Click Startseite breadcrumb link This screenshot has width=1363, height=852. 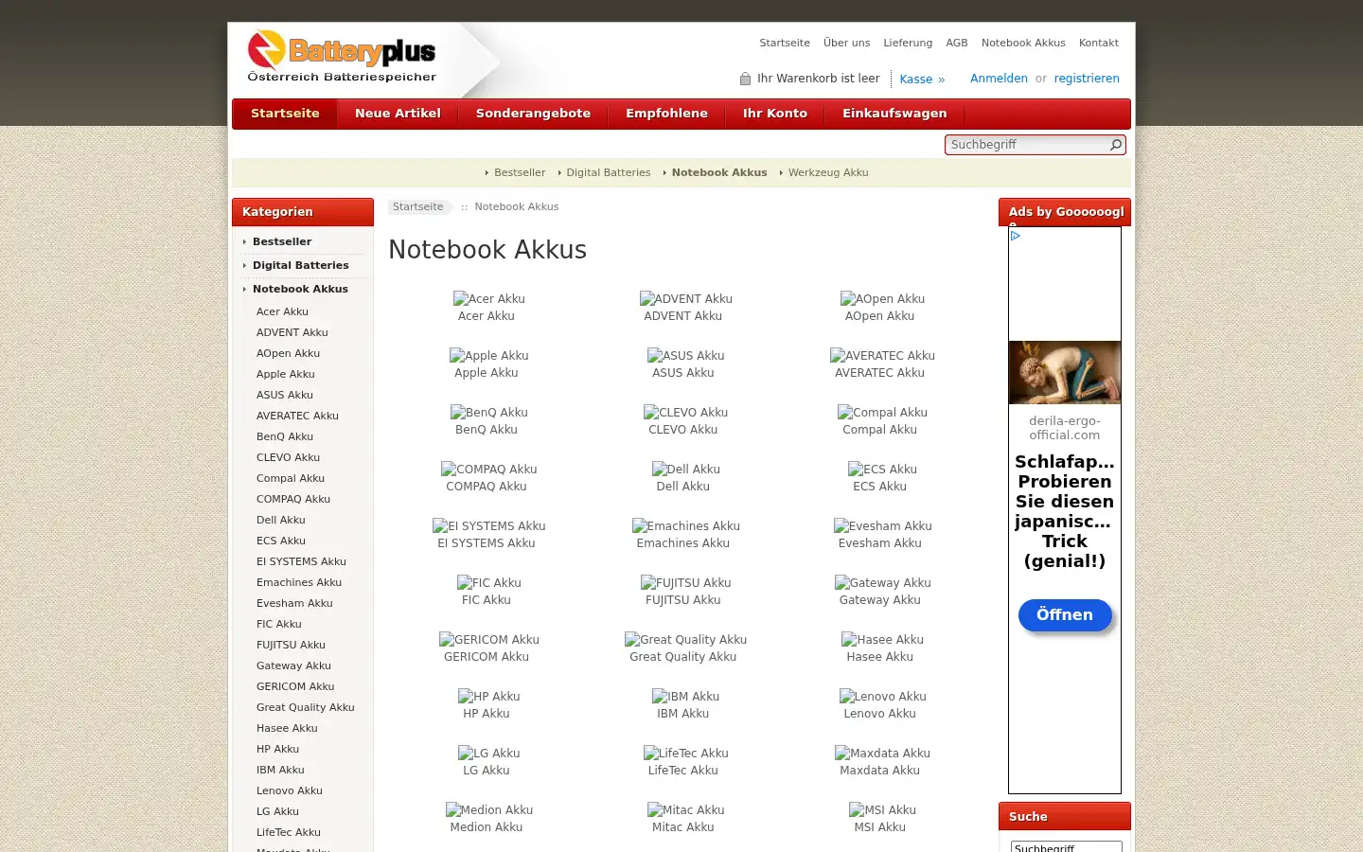(417, 207)
